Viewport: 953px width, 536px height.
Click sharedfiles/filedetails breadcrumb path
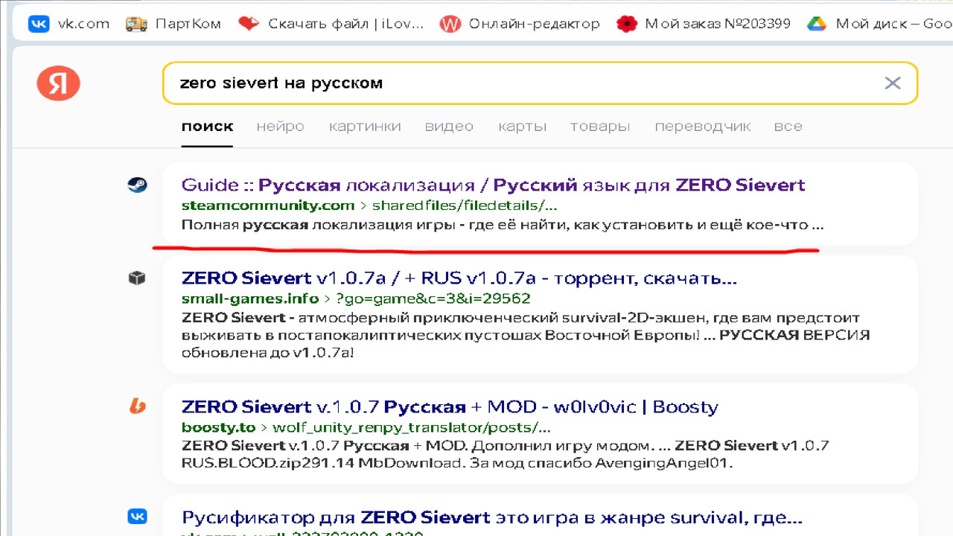click(x=465, y=205)
